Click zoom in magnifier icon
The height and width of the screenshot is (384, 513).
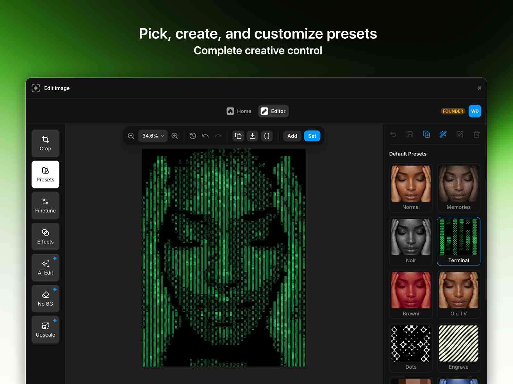tap(175, 136)
